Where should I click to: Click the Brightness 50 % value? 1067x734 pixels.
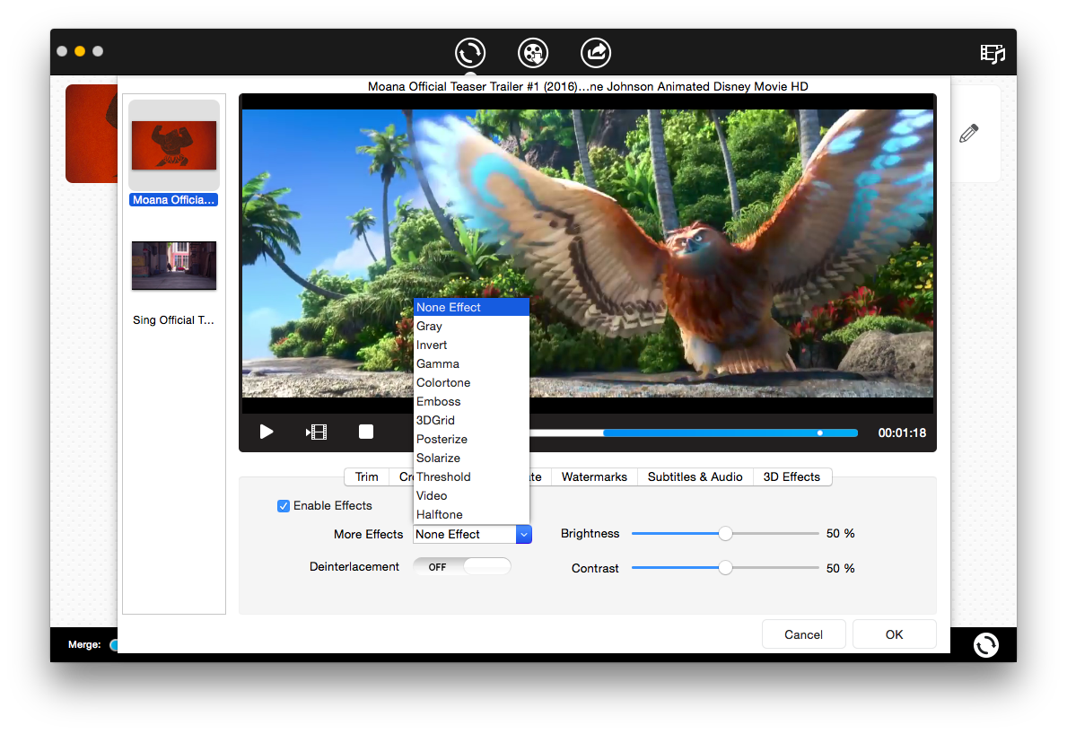pyautogui.click(x=840, y=534)
